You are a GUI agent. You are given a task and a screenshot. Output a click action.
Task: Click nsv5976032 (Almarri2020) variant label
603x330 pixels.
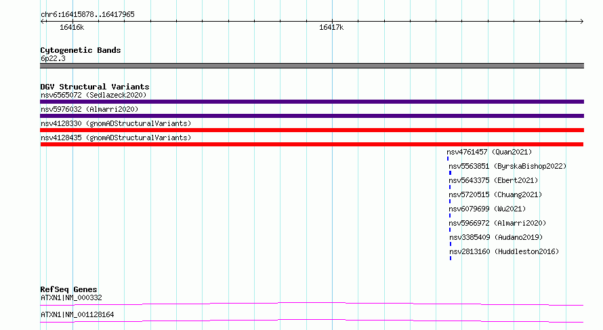point(89,109)
